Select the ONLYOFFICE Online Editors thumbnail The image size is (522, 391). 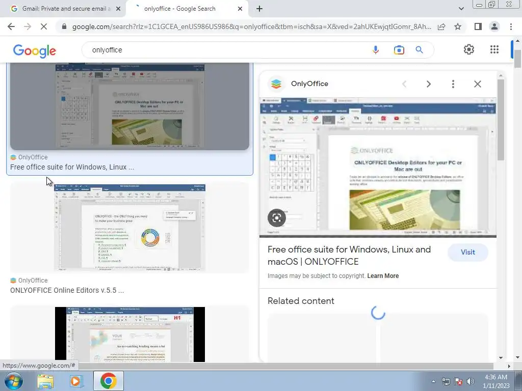(x=129, y=228)
